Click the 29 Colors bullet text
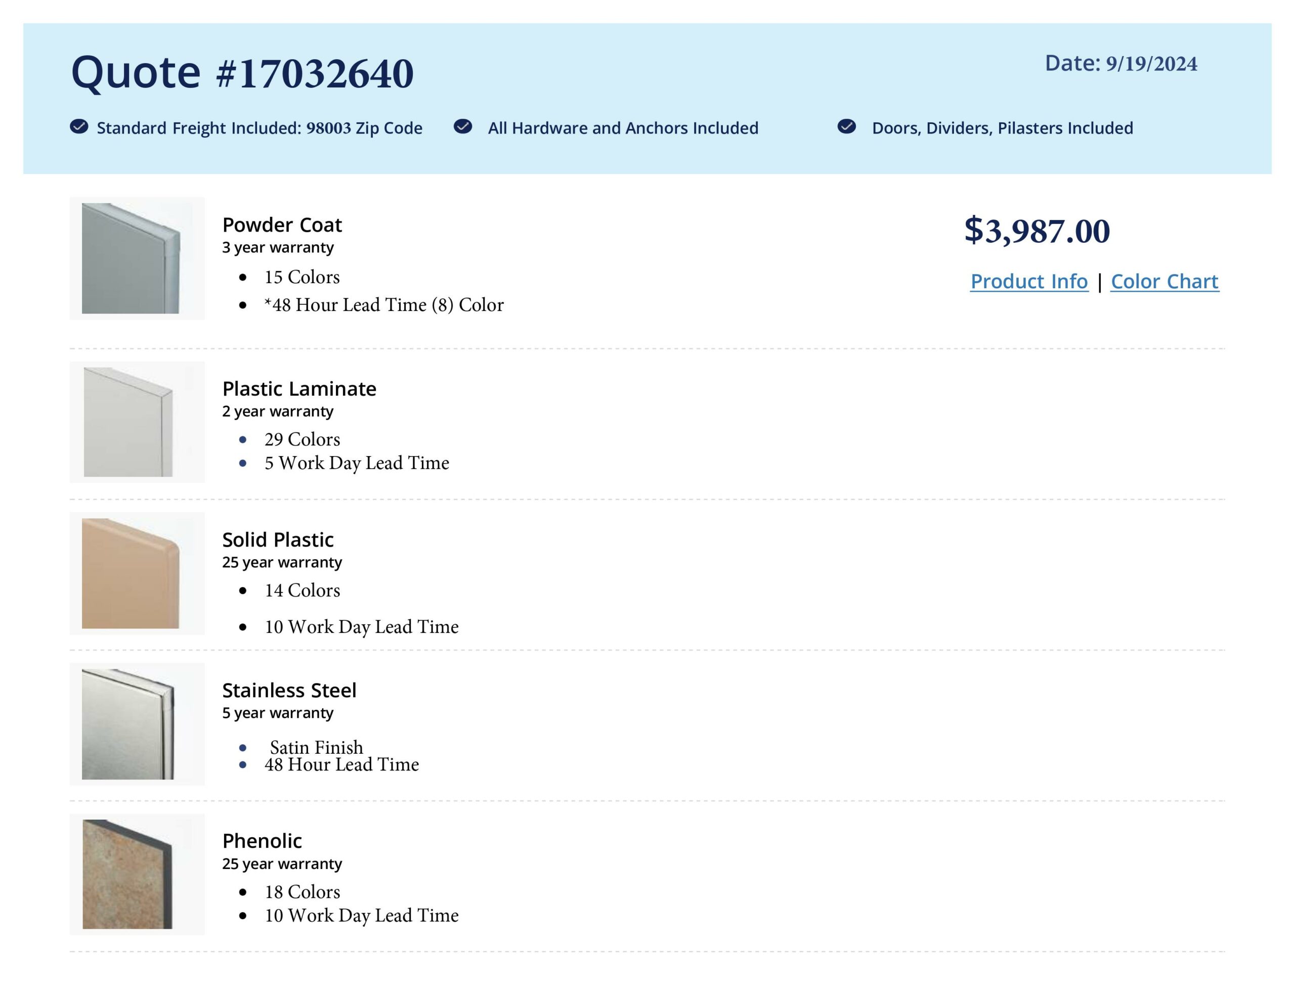1295x1000 pixels. (x=302, y=439)
